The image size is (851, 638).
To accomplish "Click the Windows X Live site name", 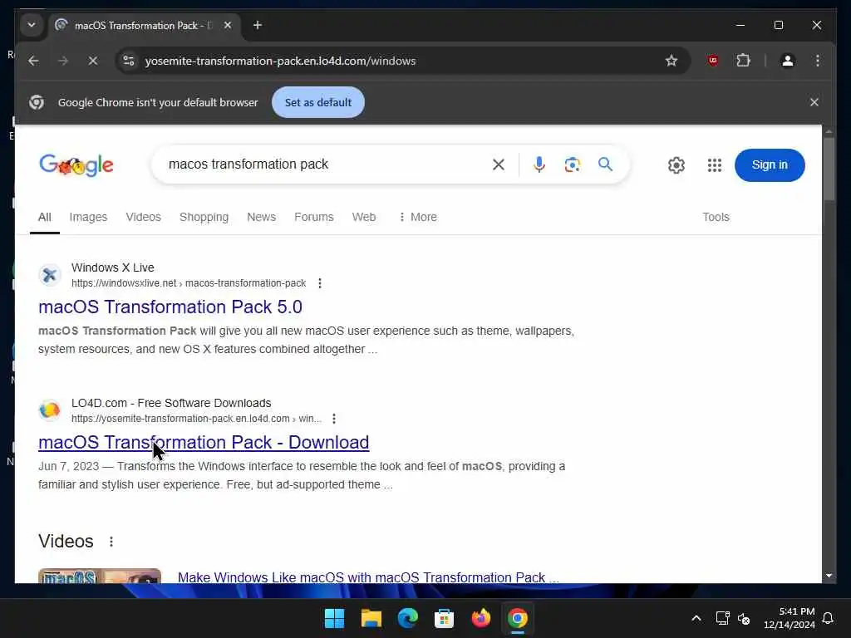I will pos(113,267).
